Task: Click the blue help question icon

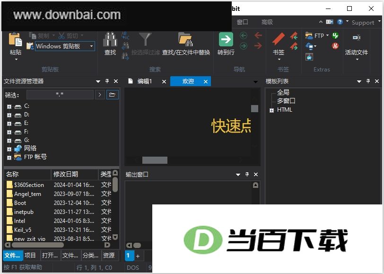Action: 340,22
